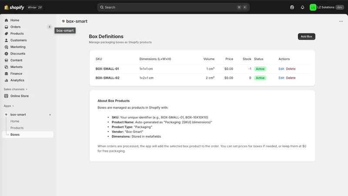Click the Stock column header
The height and width of the screenshot is (196, 348).
247,59
